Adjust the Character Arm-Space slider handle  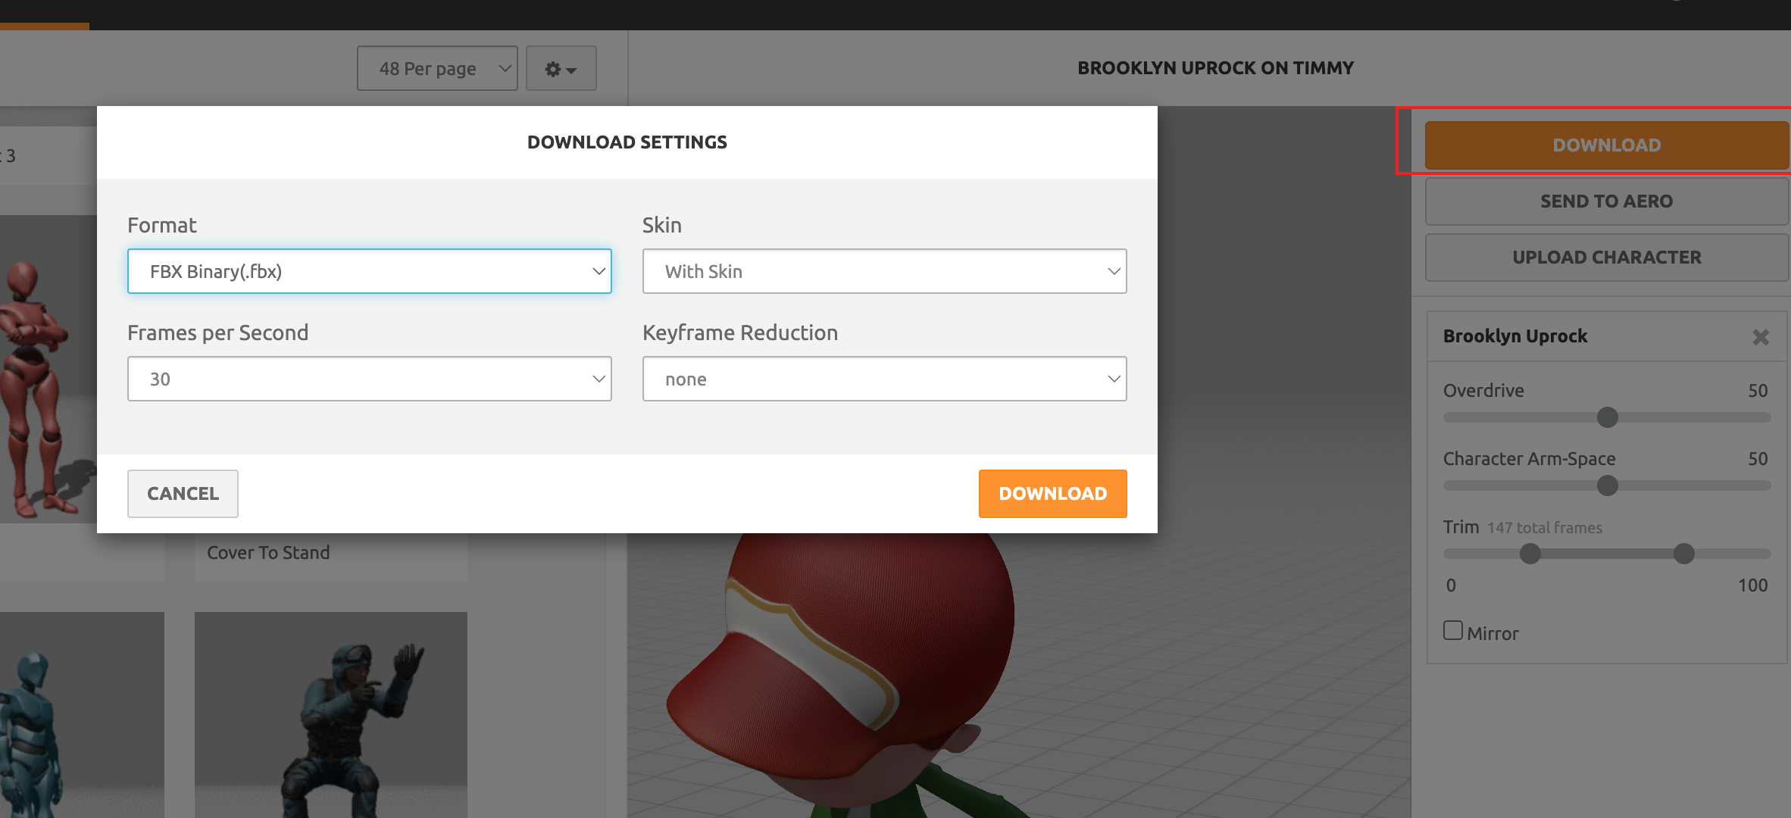point(1607,485)
